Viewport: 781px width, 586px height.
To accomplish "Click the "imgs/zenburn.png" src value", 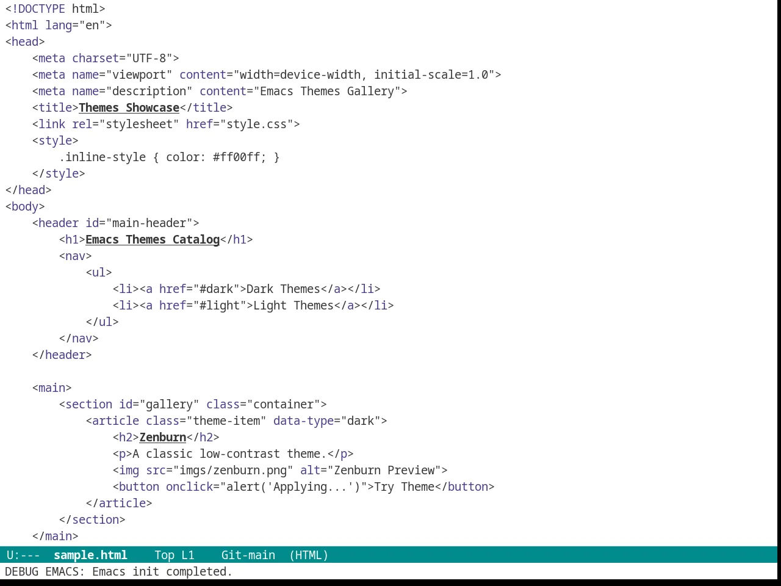I will [233, 470].
